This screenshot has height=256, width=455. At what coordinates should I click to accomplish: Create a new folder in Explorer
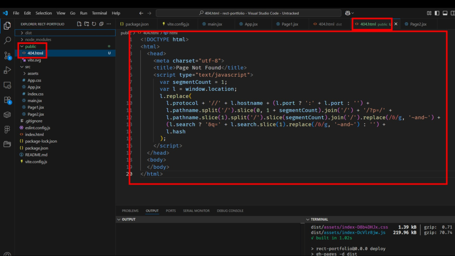[87, 24]
